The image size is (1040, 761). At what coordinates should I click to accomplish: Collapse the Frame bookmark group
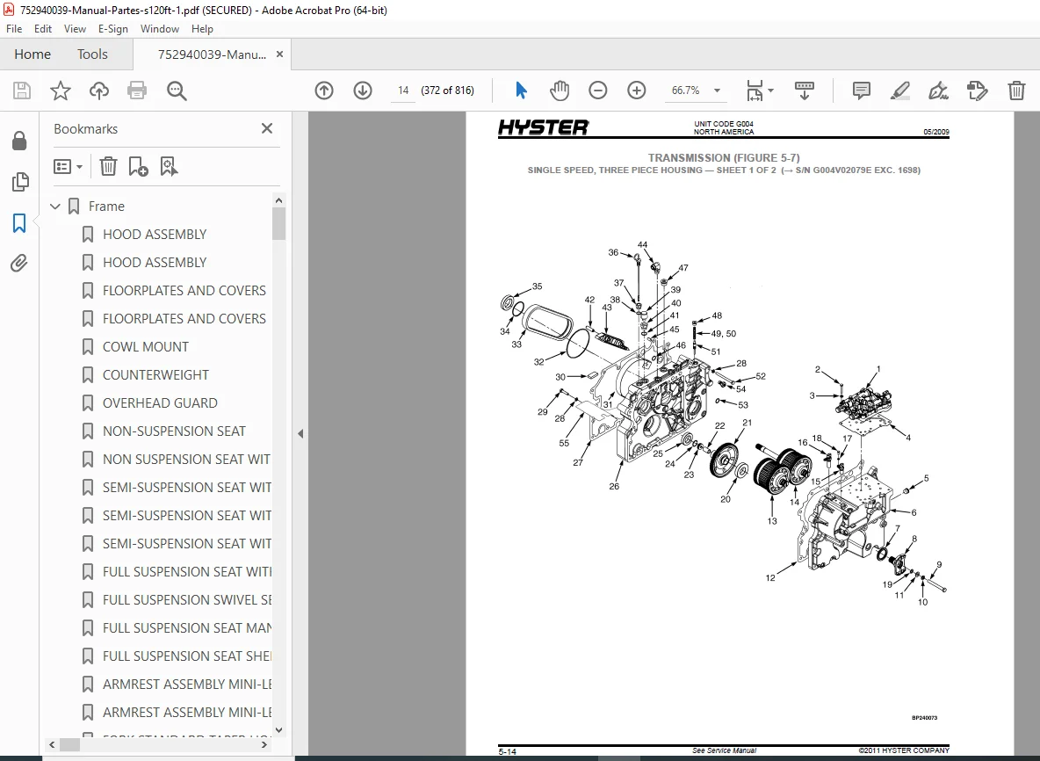click(55, 207)
